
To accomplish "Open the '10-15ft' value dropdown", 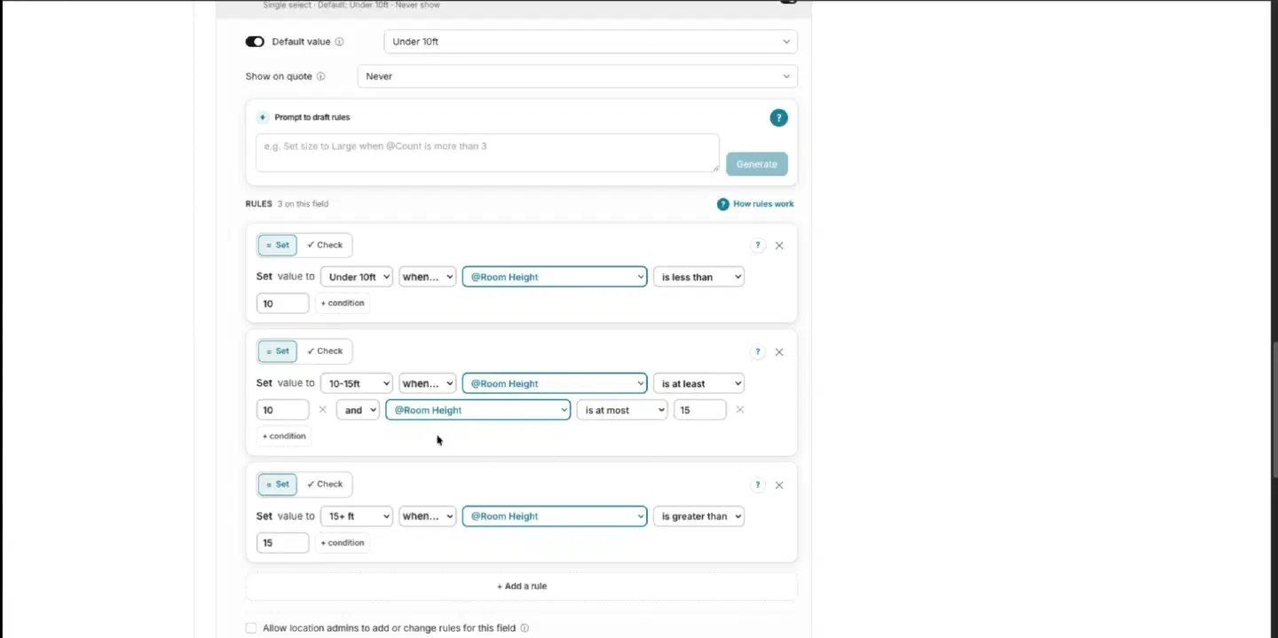I will coord(356,383).
